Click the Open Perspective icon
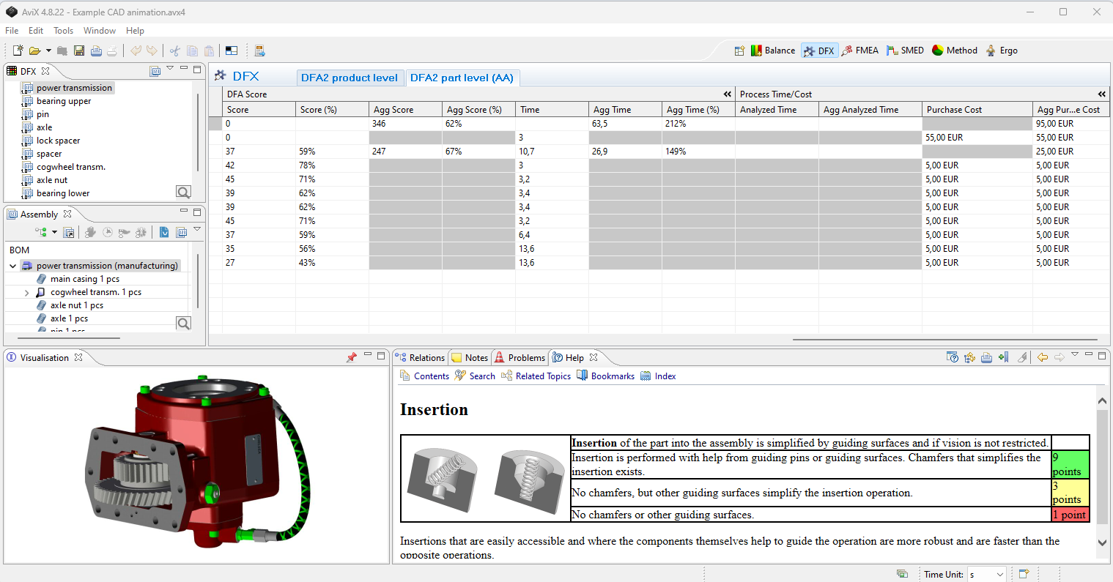This screenshot has width=1113, height=582. [739, 51]
